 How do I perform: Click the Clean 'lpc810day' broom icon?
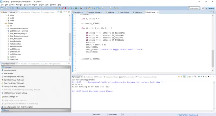pyautogui.click(x=2, y=83)
